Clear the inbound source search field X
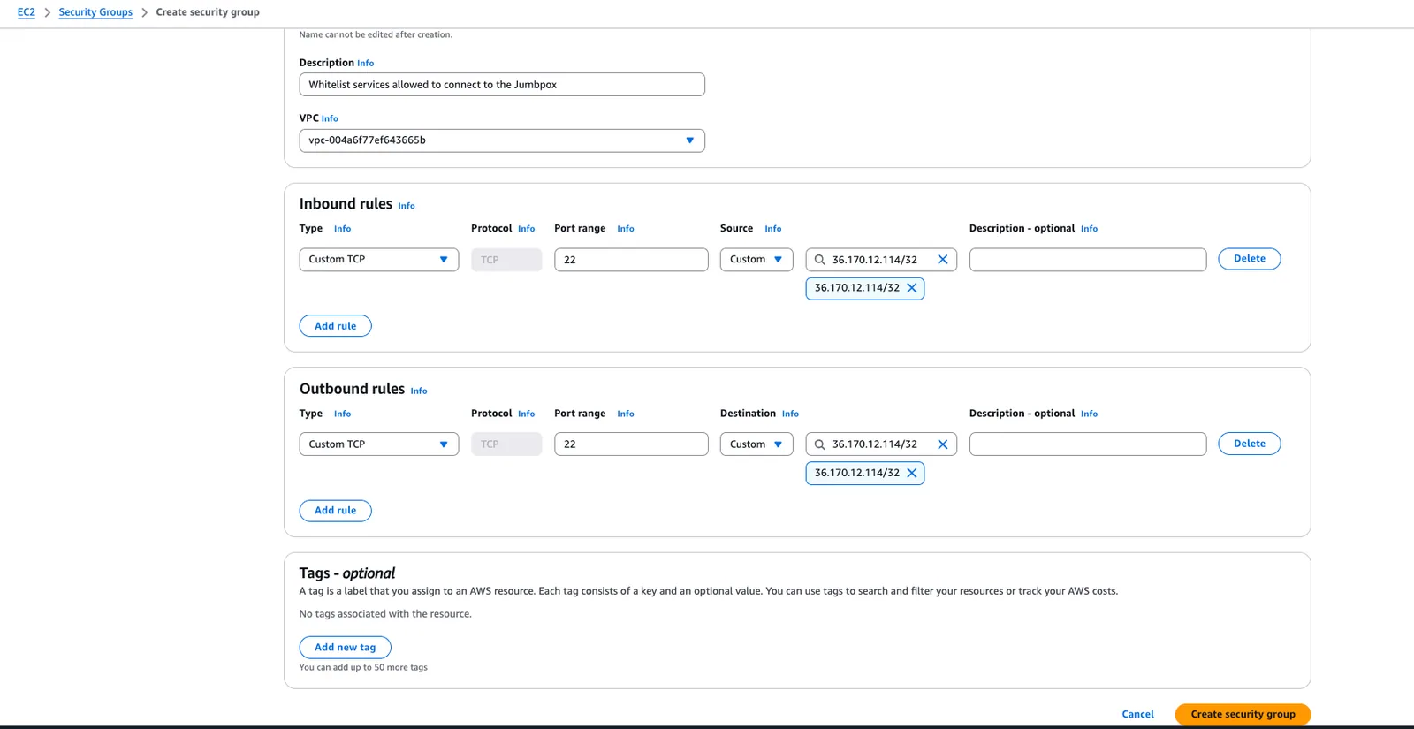Image resolution: width=1414 pixels, height=729 pixels. pos(942,260)
